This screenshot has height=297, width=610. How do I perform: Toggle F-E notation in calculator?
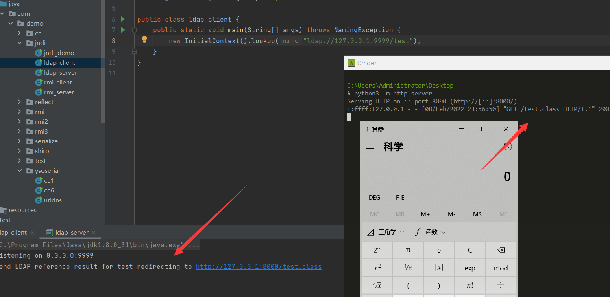click(400, 198)
